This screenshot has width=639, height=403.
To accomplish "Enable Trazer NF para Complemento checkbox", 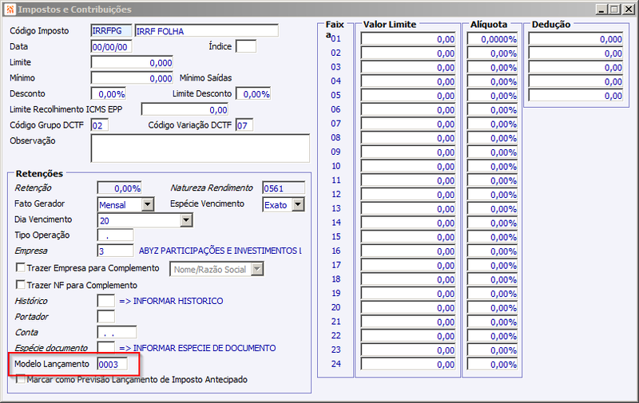I will pyautogui.click(x=20, y=284).
